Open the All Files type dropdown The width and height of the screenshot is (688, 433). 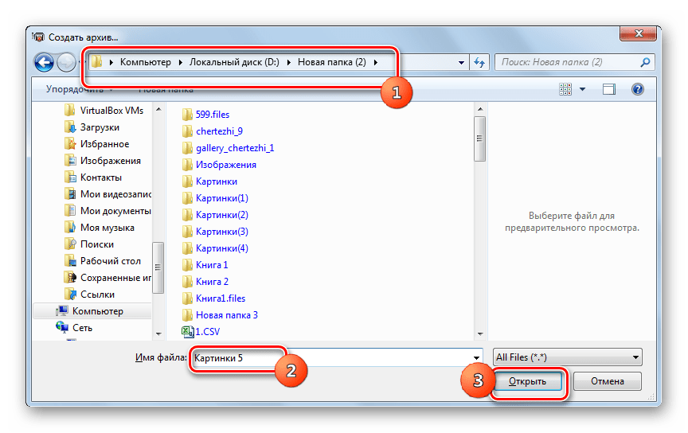(x=567, y=357)
